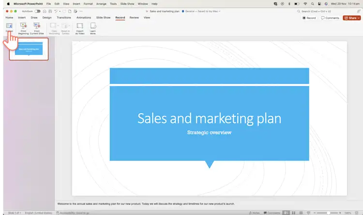Click the zoom percentage value
The width and height of the screenshot is (363, 215).
click(348, 213)
